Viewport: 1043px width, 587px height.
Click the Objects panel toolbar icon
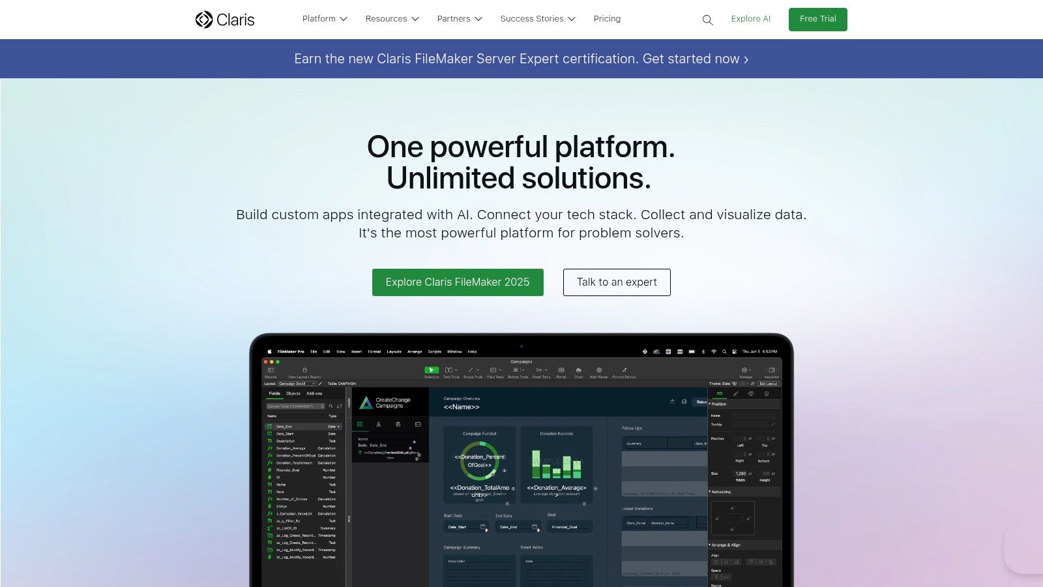271,370
